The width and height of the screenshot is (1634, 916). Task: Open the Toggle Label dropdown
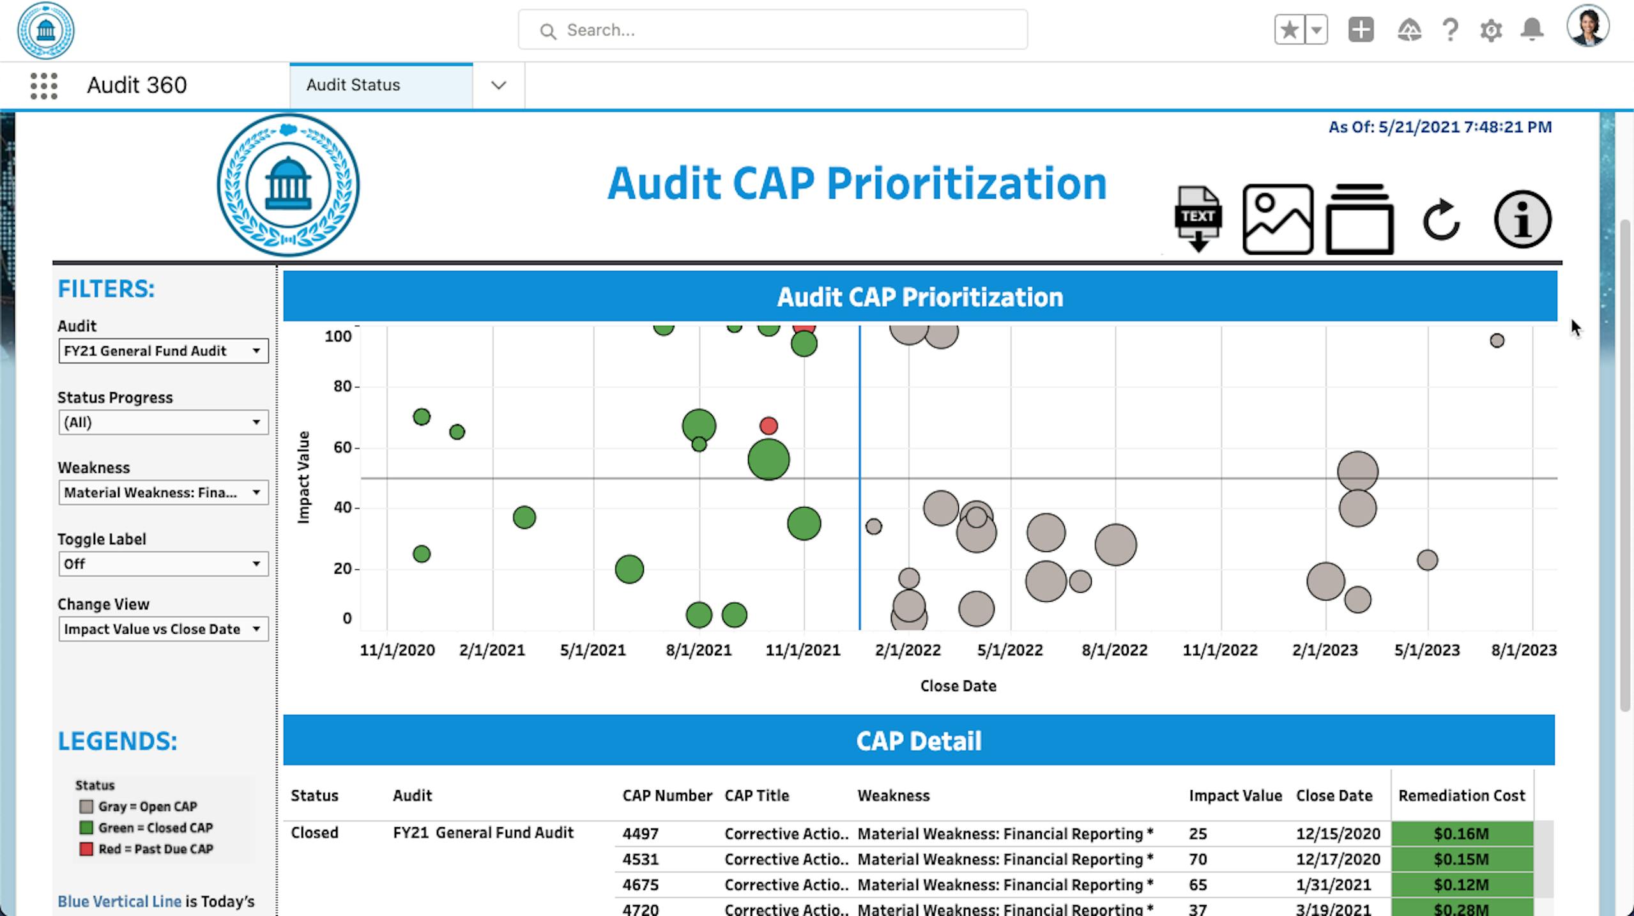coord(163,564)
